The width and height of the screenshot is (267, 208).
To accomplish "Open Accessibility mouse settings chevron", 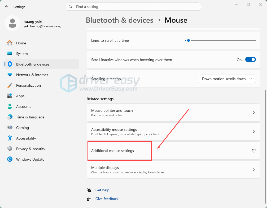I will tap(253, 132).
